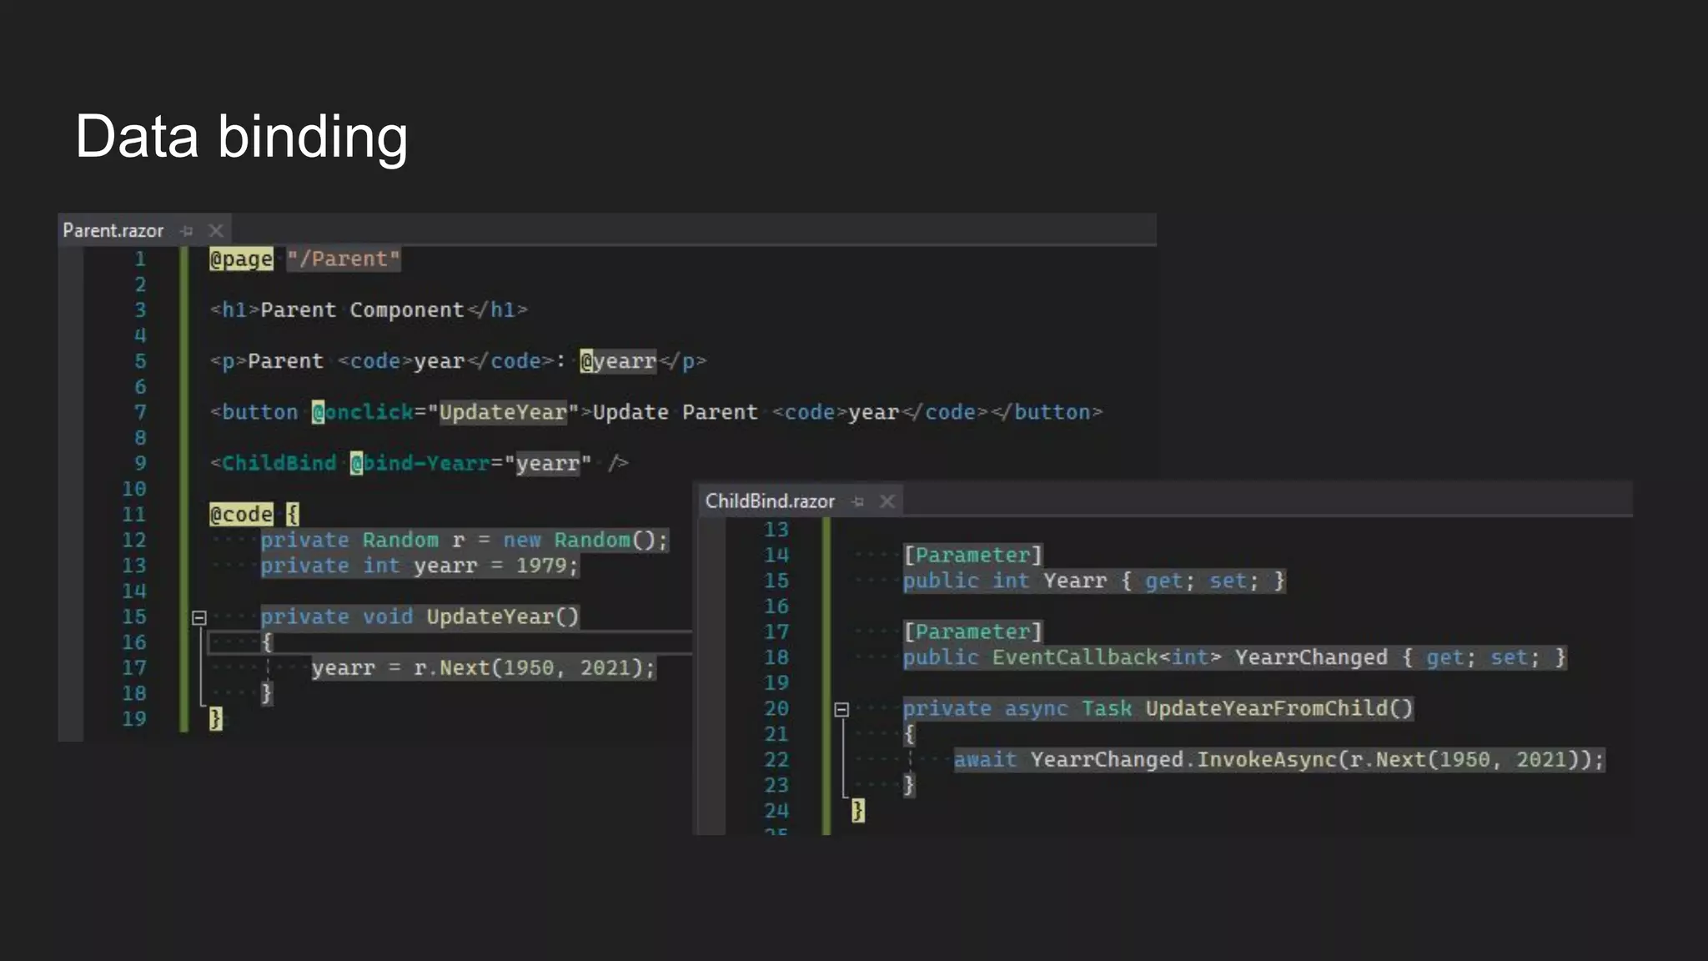Click 'UpdateYear()' method name on line 15
The width and height of the screenshot is (1708, 961).
[x=503, y=617]
